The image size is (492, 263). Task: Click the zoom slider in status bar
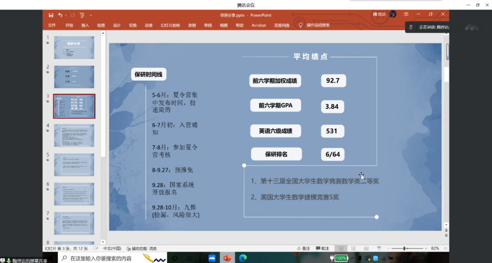(405, 248)
